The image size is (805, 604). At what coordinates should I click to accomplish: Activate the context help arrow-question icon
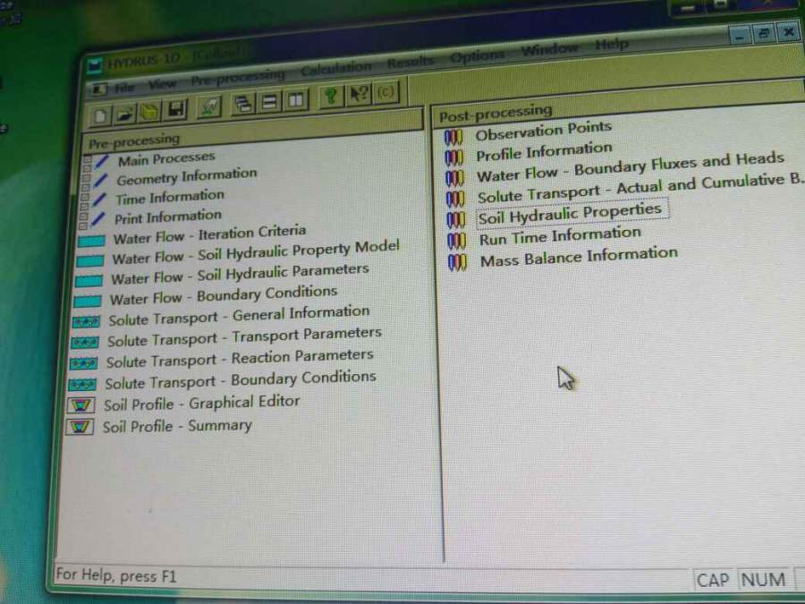coord(359,95)
